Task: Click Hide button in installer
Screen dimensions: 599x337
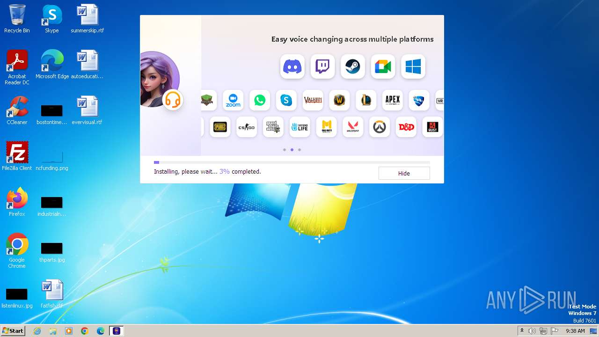Action: click(404, 173)
